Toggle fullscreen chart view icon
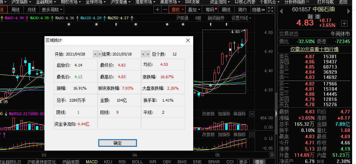Image resolution: width=356 pixels, height=164 pixels. 270,10
